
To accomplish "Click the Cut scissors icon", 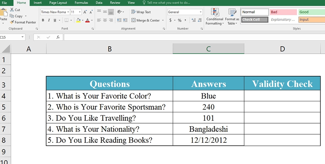I will click(12, 10).
